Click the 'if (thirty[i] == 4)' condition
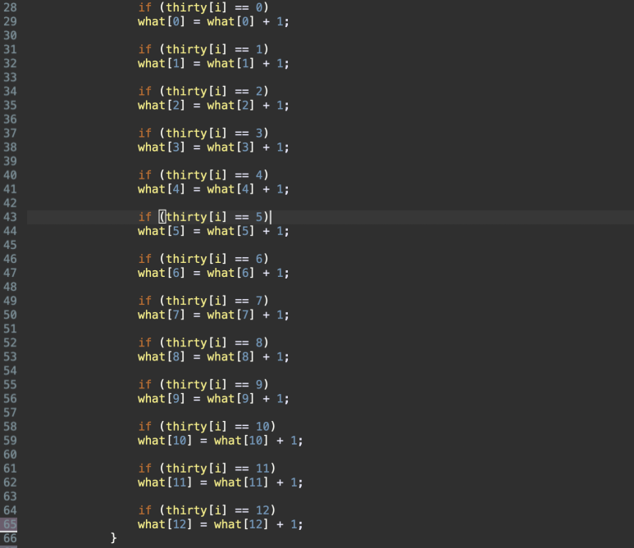 tap(203, 175)
